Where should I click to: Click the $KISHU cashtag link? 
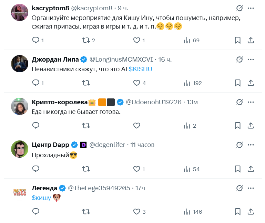(x=140, y=69)
